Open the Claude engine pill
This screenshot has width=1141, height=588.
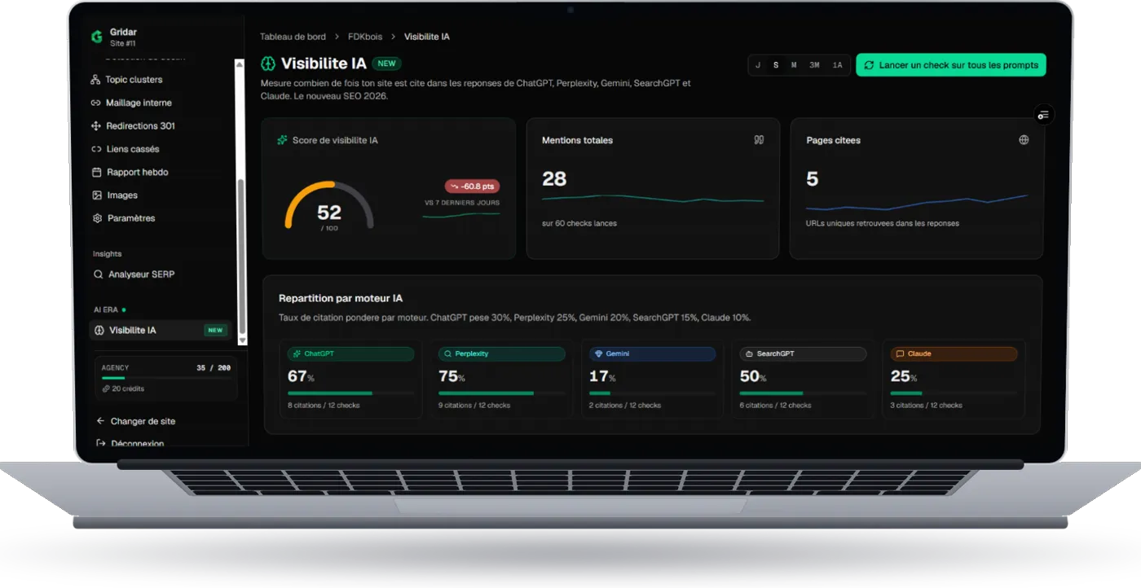954,354
